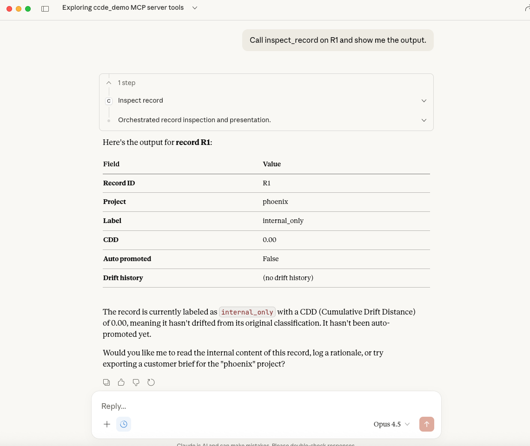Copy the response with copy icon

(106, 382)
